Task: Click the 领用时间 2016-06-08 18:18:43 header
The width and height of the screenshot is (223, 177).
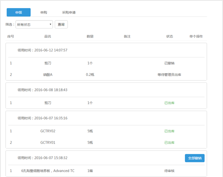Action: tap(42, 90)
